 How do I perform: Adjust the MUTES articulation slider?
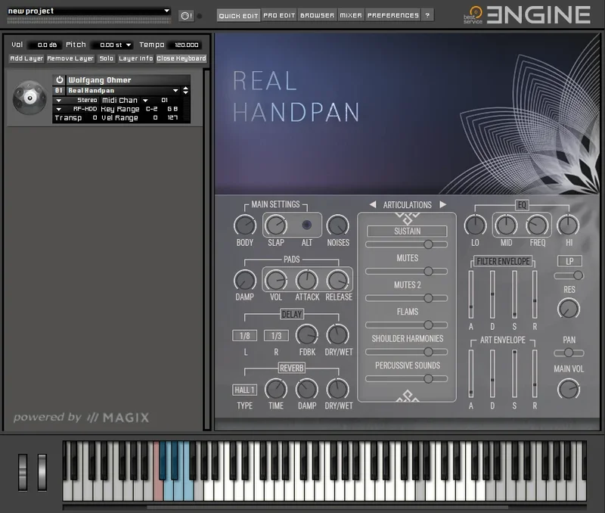coord(407,272)
